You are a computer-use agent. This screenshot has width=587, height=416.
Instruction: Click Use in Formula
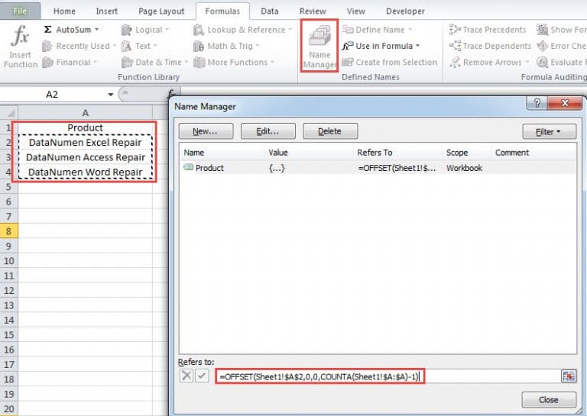point(381,46)
